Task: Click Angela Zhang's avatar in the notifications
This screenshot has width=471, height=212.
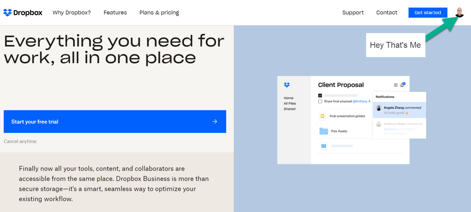Action: pos(379,108)
